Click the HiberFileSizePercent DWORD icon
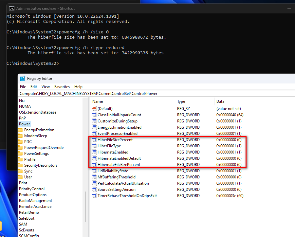This screenshot has height=237, width=295. pos(94,139)
